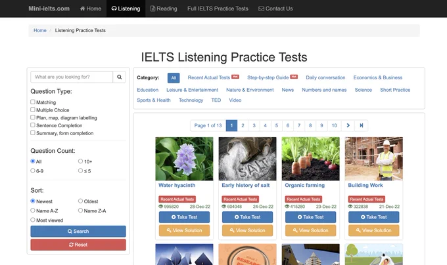Open the Listening navigation tab
The height and width of the screenshot is (265, 447).
coord(126,9)
